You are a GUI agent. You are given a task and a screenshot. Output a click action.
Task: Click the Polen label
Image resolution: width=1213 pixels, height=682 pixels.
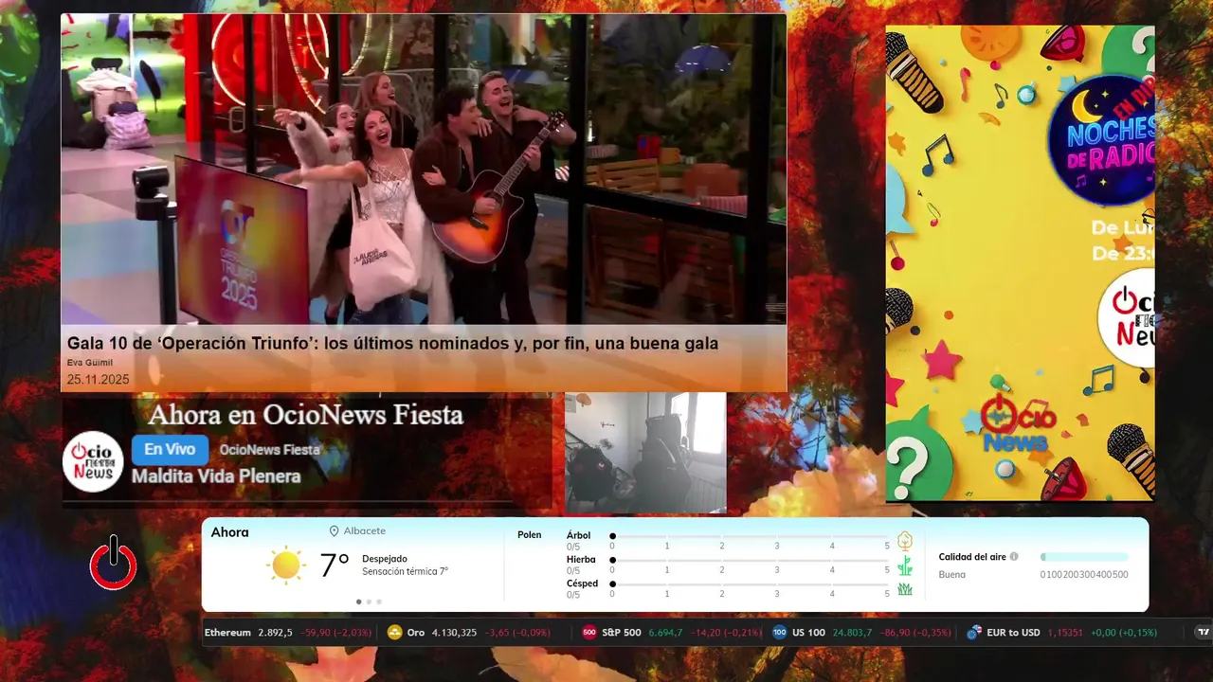point(530,535)
